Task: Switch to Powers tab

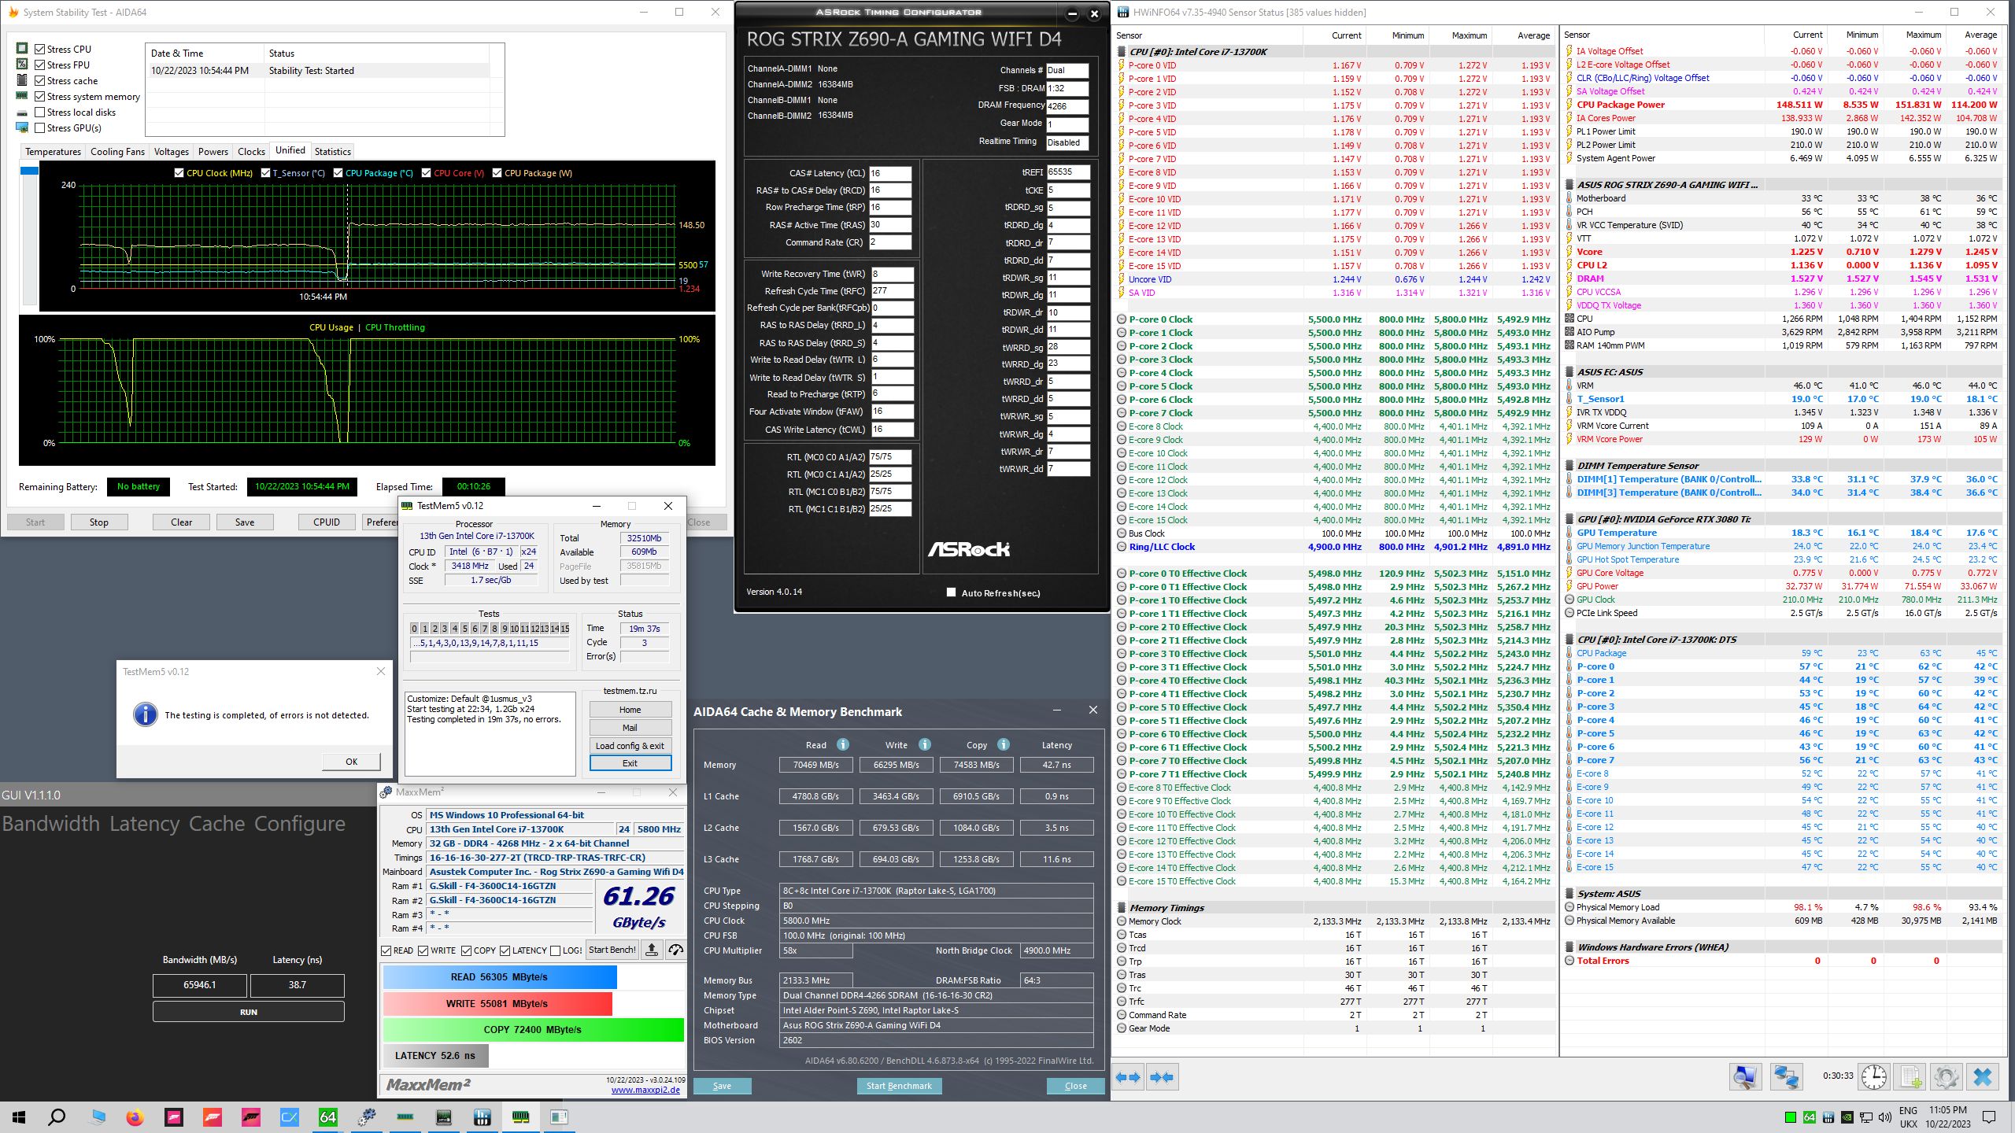Action: point(213,151)
